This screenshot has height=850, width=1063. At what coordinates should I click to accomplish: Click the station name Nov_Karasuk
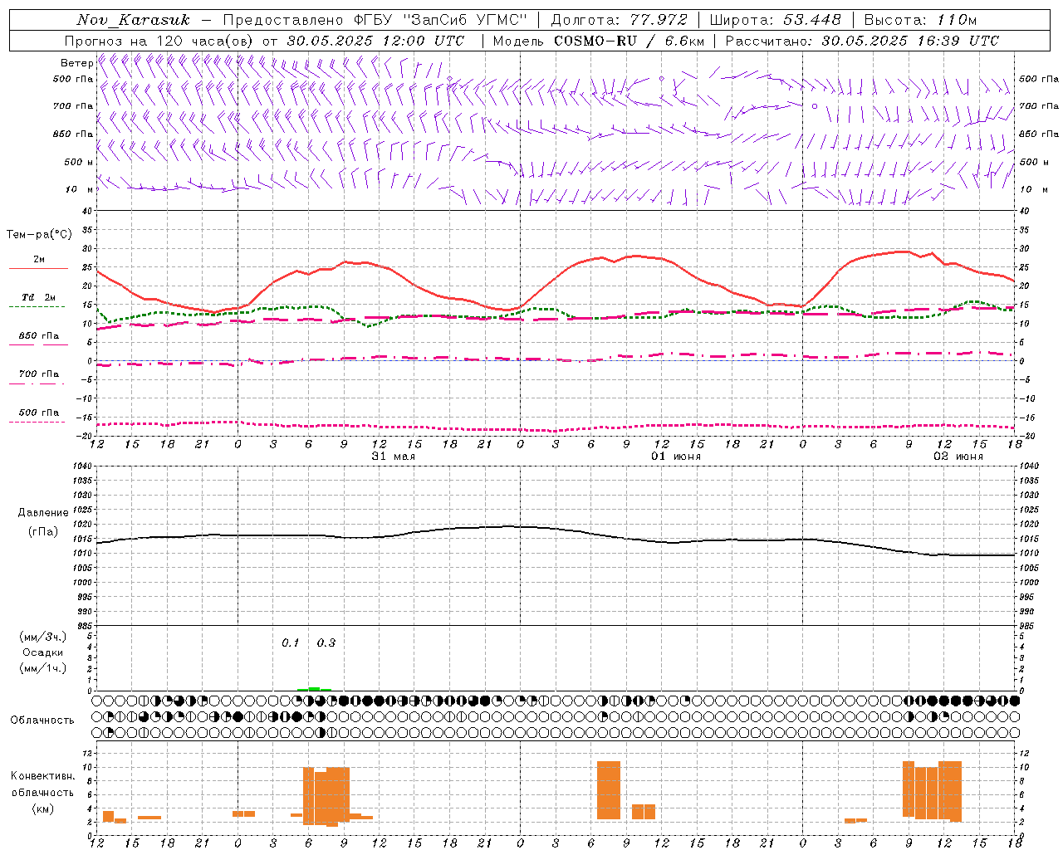[x=134, y=20]
